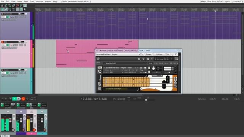Open the View menu
Viewport: 244px width, 137px height.
click(x=13, y=2)
